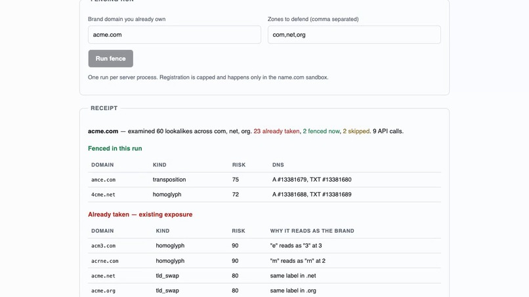The image size is (529, 297).
Task: Click the '23 already taken' summary text
Action: (276, 131)
